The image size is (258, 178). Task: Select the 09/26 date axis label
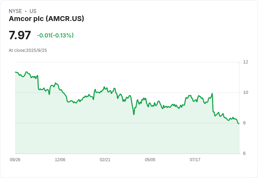coord(15,160)
